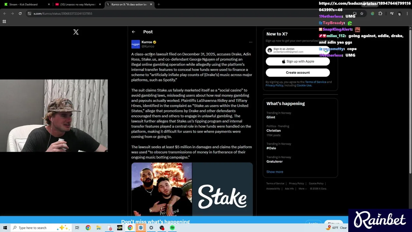This screenshot has height=232, width=412.
Task: Open the media control icon in Chrome toolbar
Action: [x=391, y=14]
